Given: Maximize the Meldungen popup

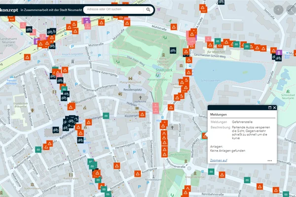Looking at the screenshot, I should click(269, 107).
